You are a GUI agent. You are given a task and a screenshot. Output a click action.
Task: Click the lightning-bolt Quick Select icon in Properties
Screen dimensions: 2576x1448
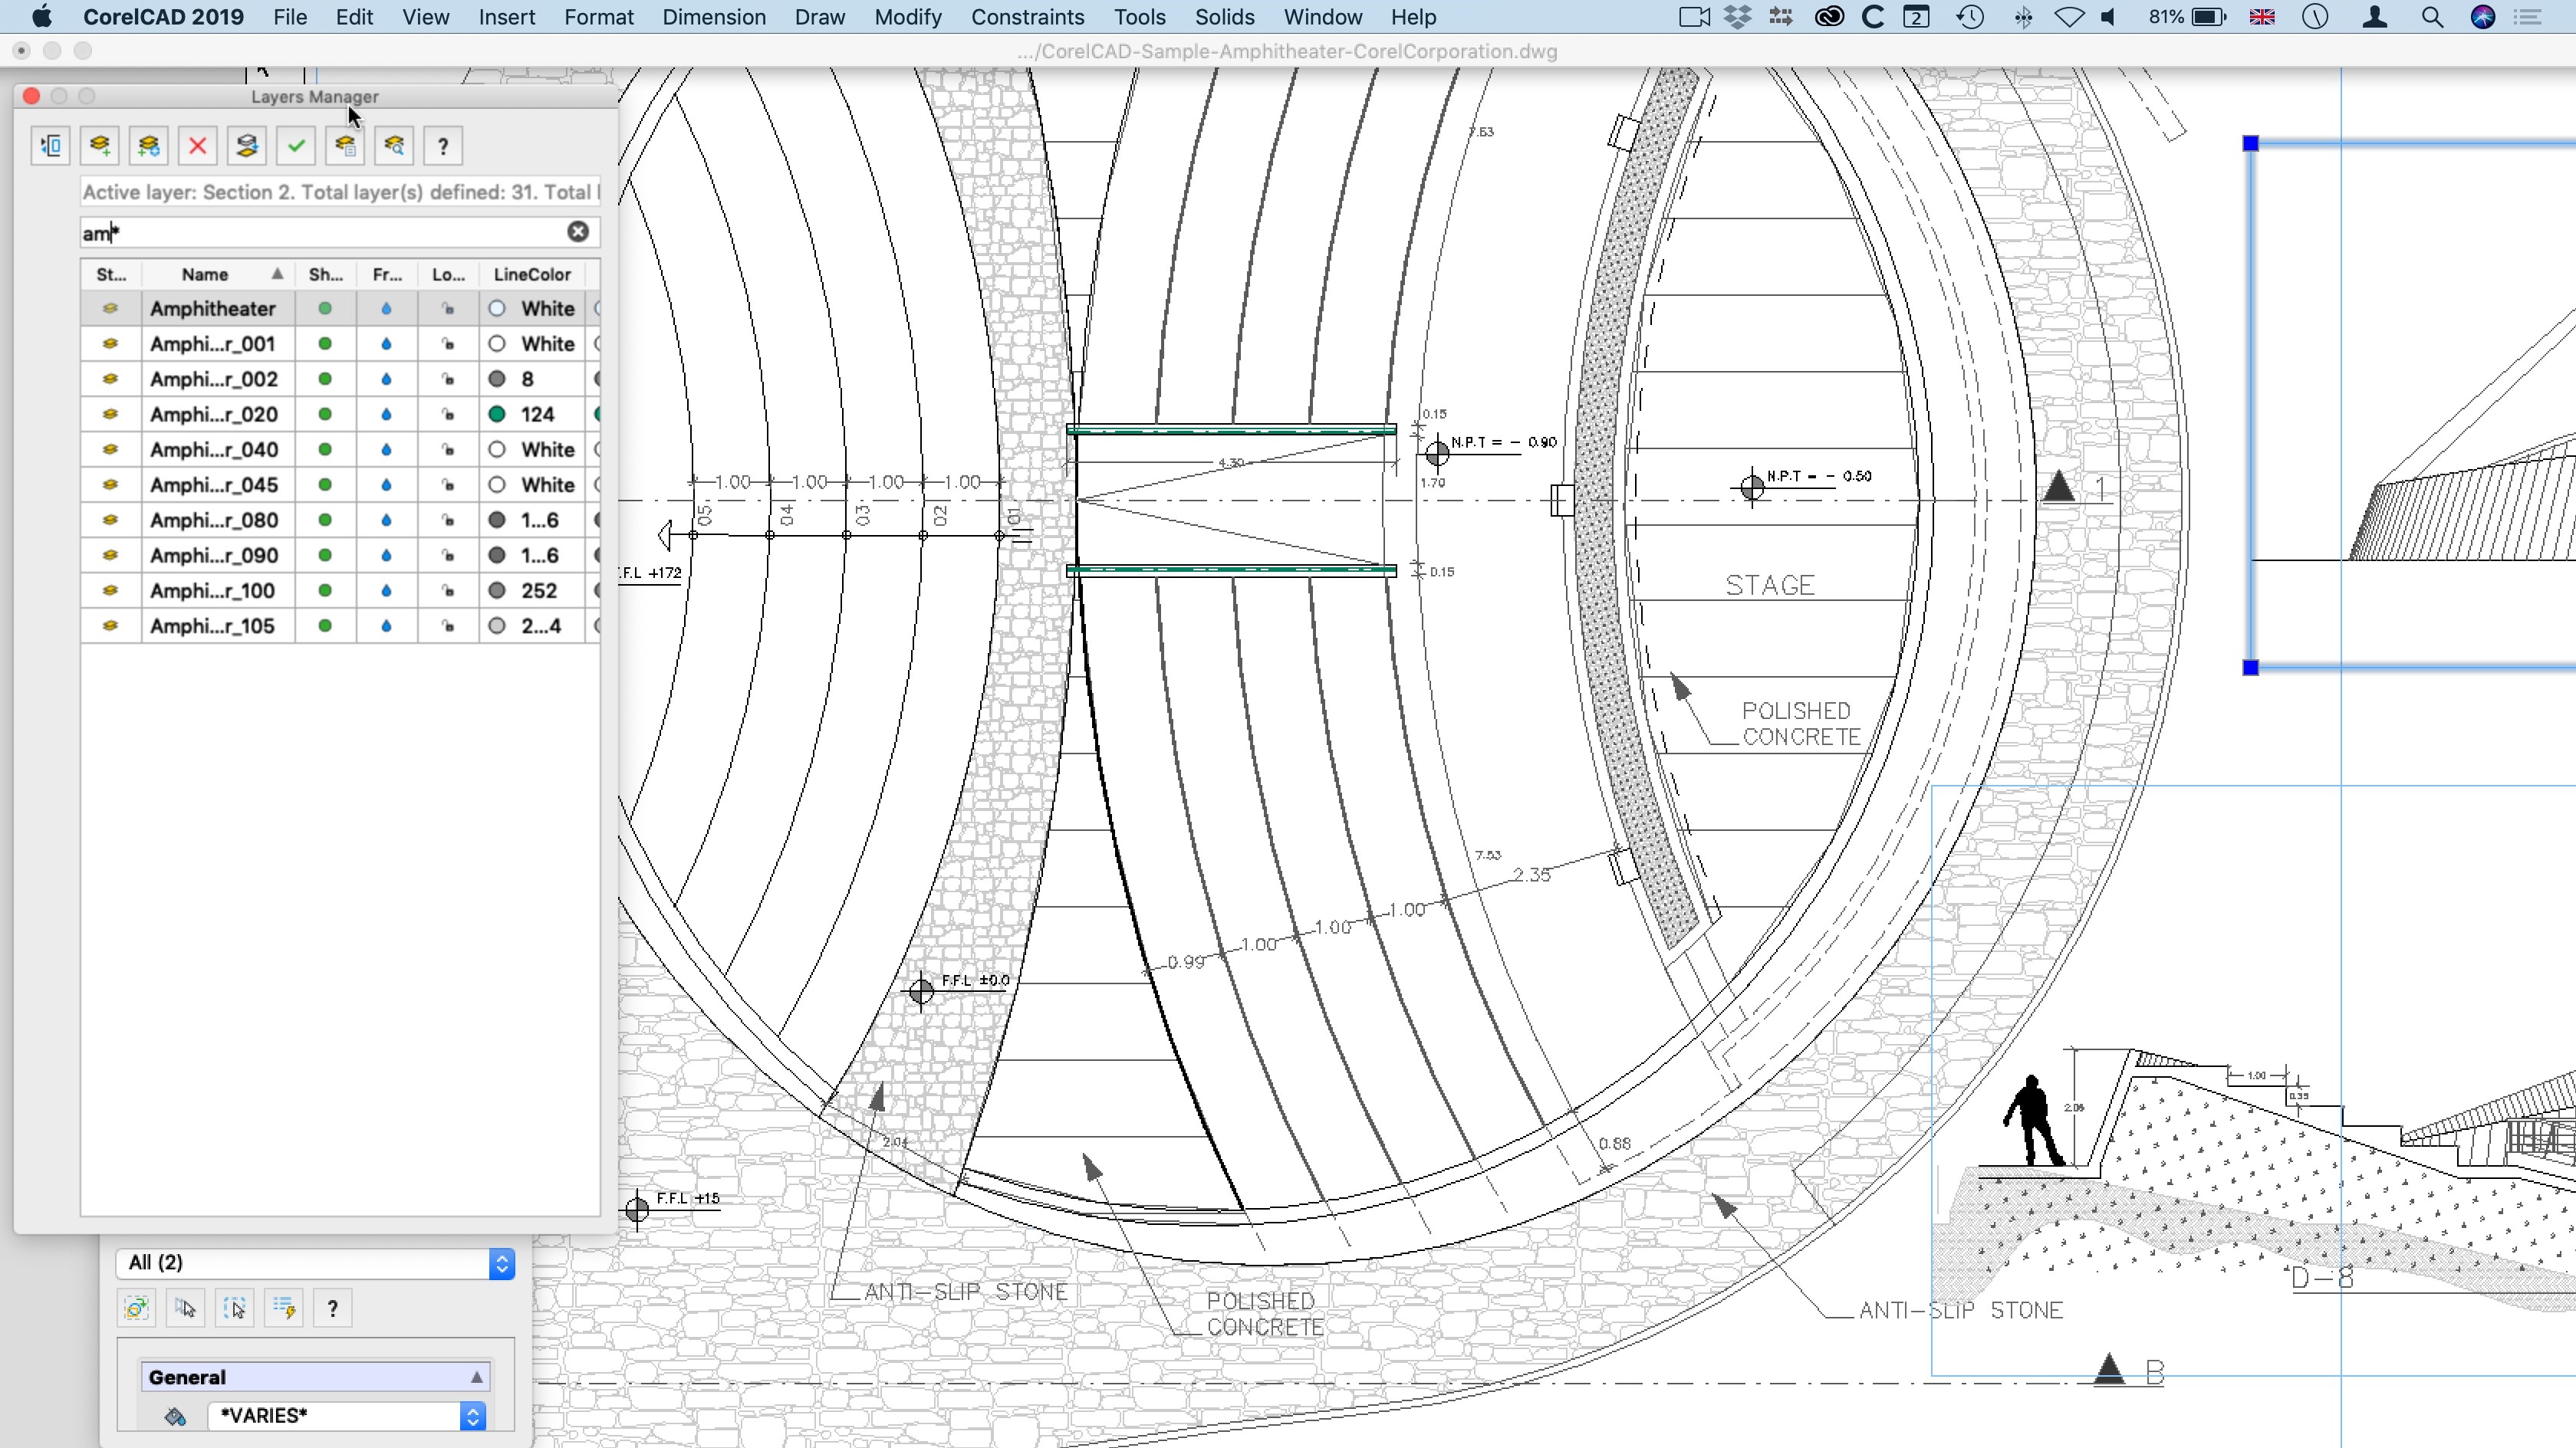284,1308
